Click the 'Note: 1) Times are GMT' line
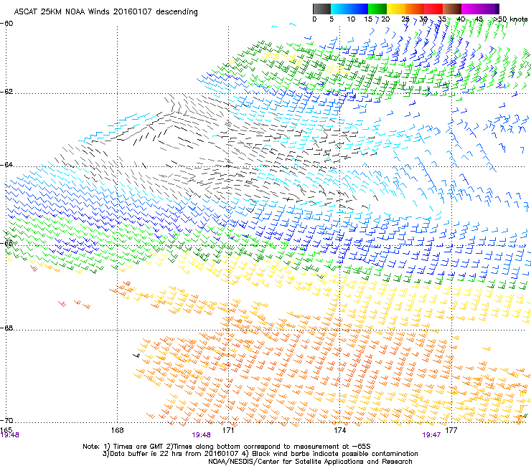Image resolution: width=531 pixels, height=466 pixels. tap(227, 447)
